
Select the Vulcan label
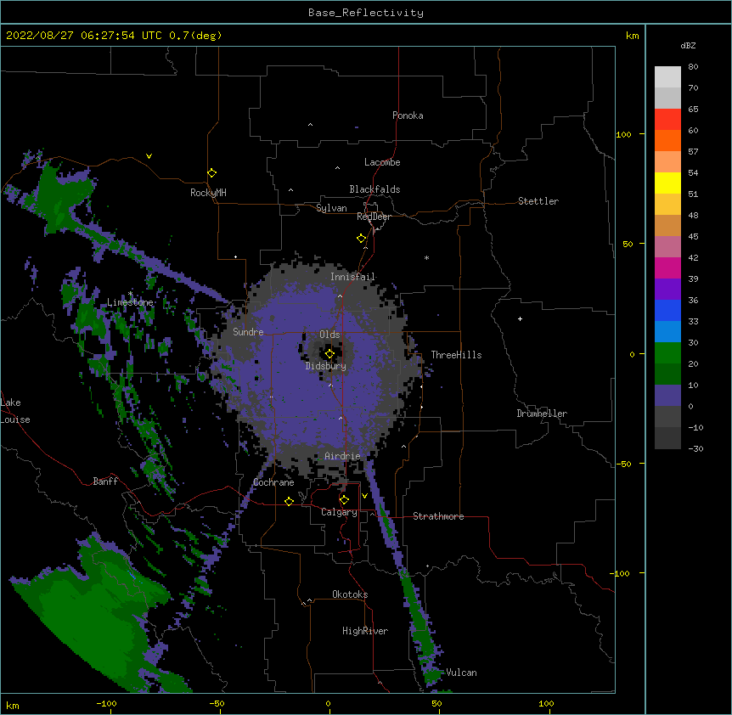tap(461, 673)
